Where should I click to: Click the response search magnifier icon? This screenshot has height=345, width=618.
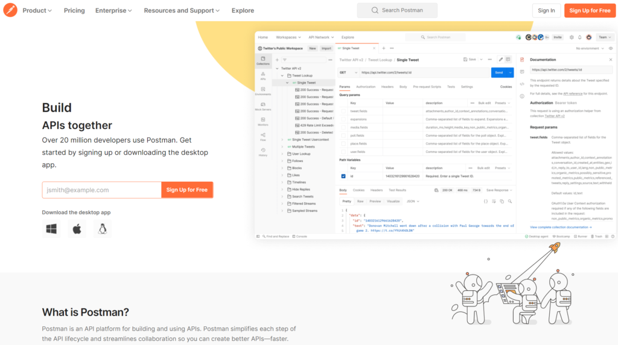click(510, 202)
